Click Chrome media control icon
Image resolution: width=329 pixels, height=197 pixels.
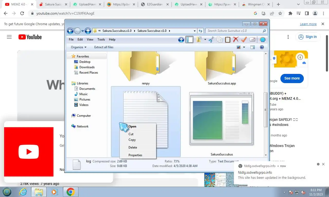[298, 13]
